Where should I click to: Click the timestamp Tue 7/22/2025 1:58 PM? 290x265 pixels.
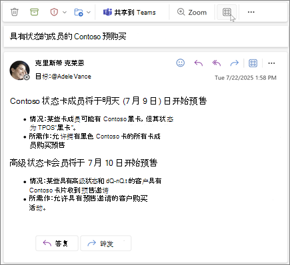(x=245, y=78)
